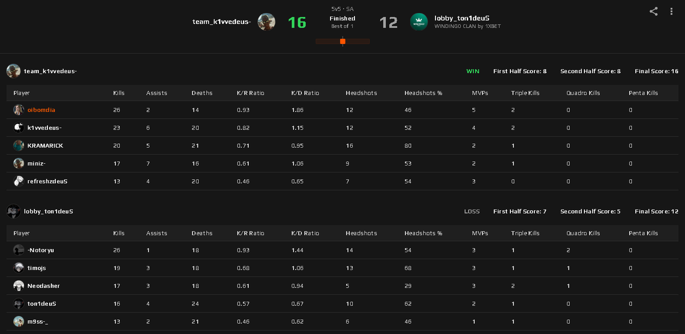Screen dimensions: 685x334
Task: Click m9ss-_ player avatar
Action: point(19,321)
